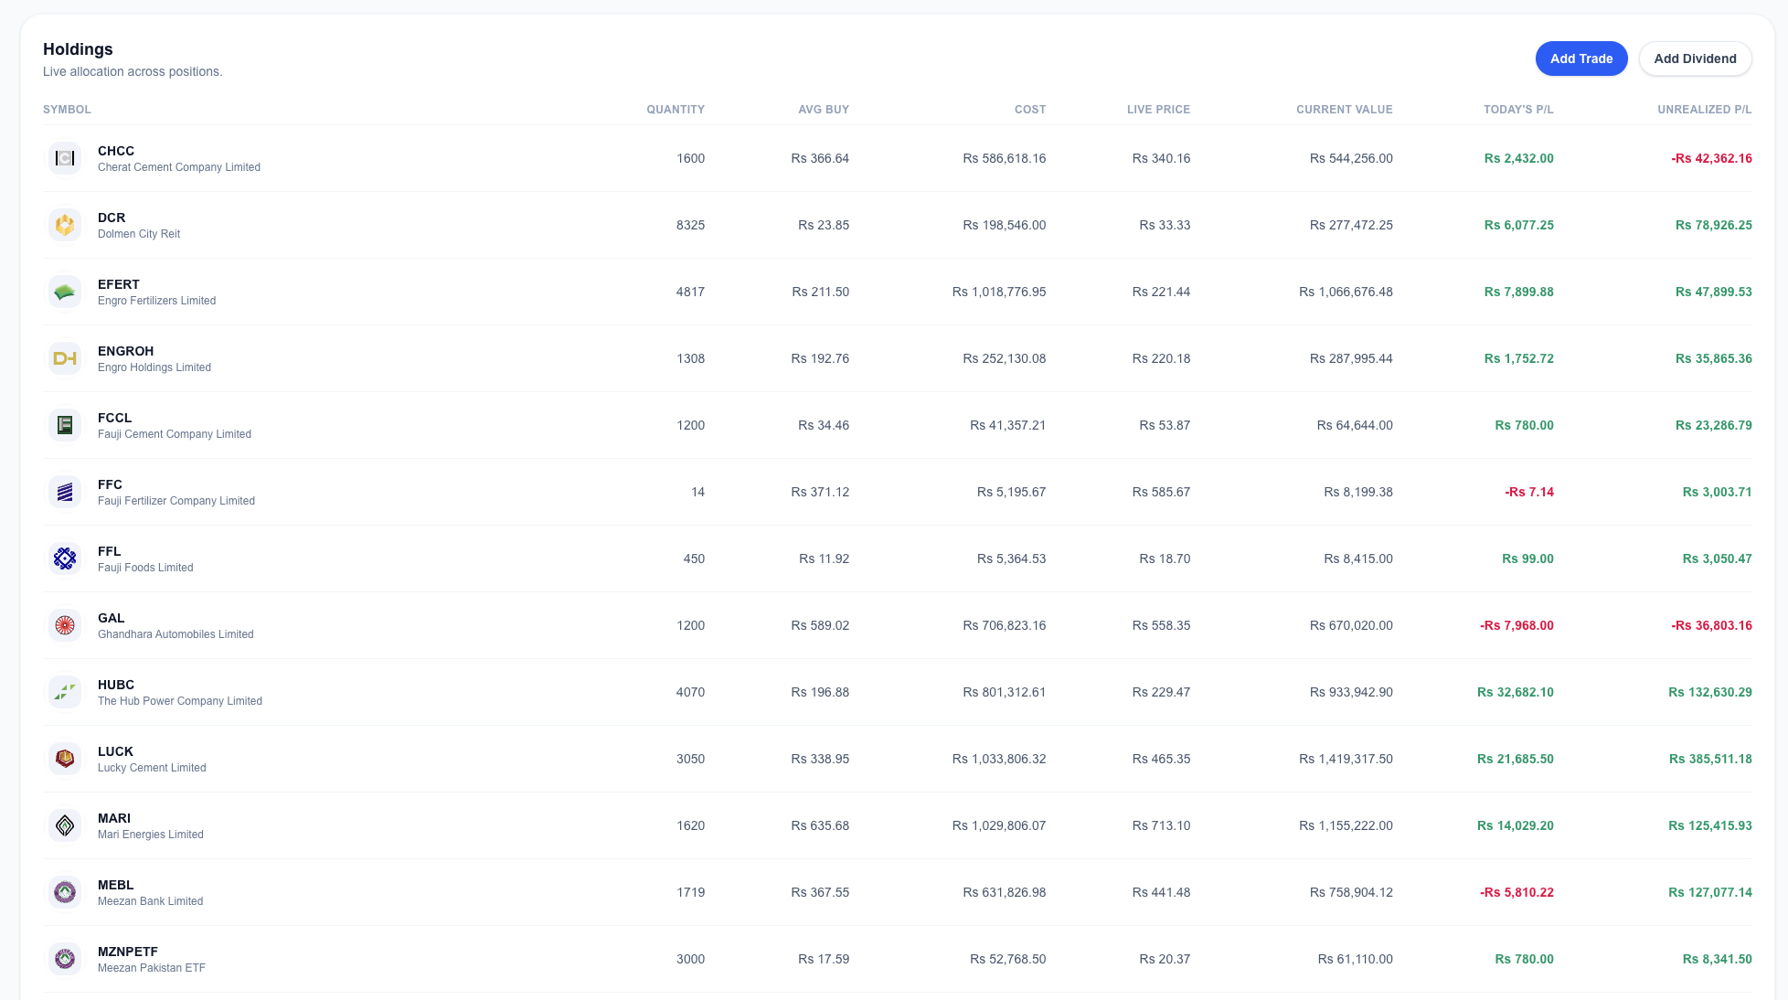Click the Fauji Foods FFL logo icon
1788x1000 pixels.
click(65, 559)
